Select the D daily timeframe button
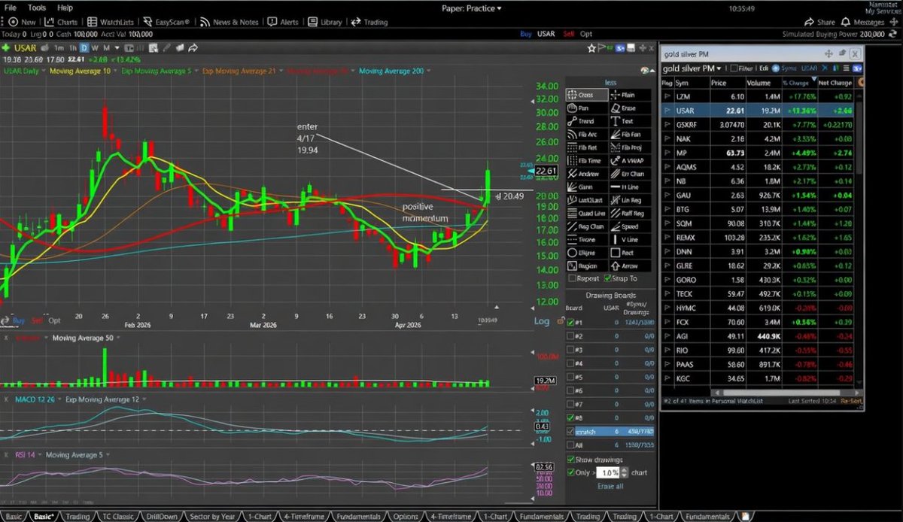Screen dimensions: 903x522 (84, 48)
